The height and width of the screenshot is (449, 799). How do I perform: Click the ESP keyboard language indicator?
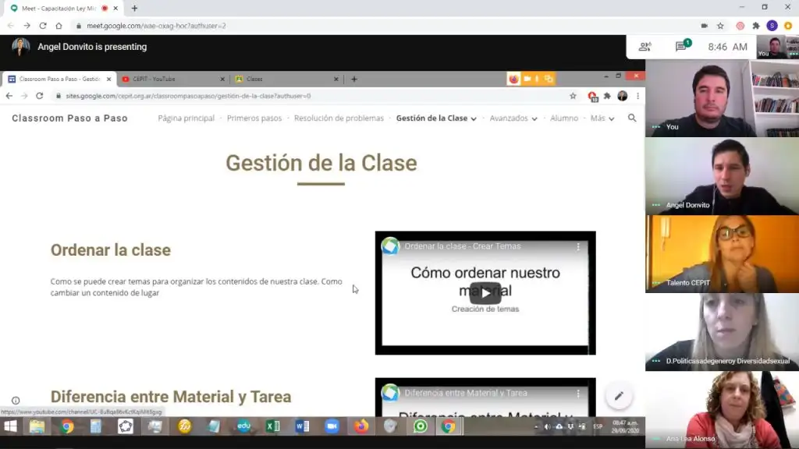[598, 426]
